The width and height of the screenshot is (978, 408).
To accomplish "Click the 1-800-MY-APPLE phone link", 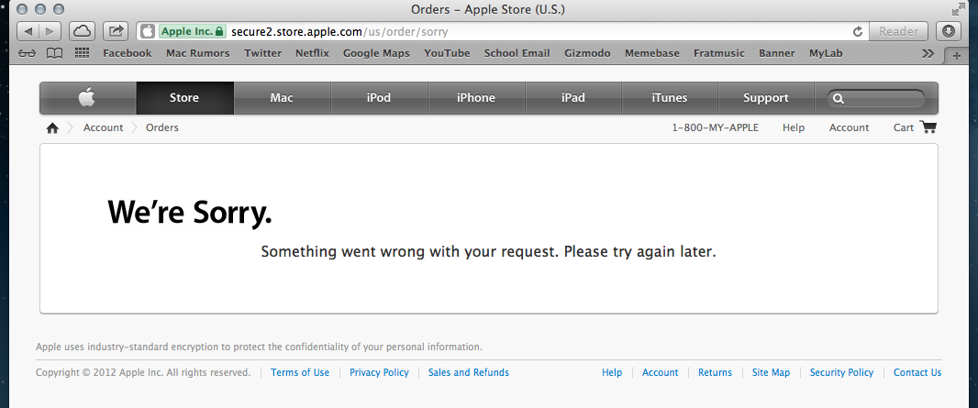I will [716, 127].
